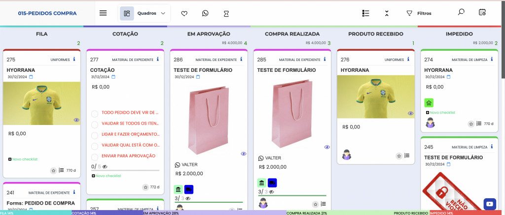Open the hamburger menu
This screenshot has height=215, width=505.
click(x=103, y=13)
